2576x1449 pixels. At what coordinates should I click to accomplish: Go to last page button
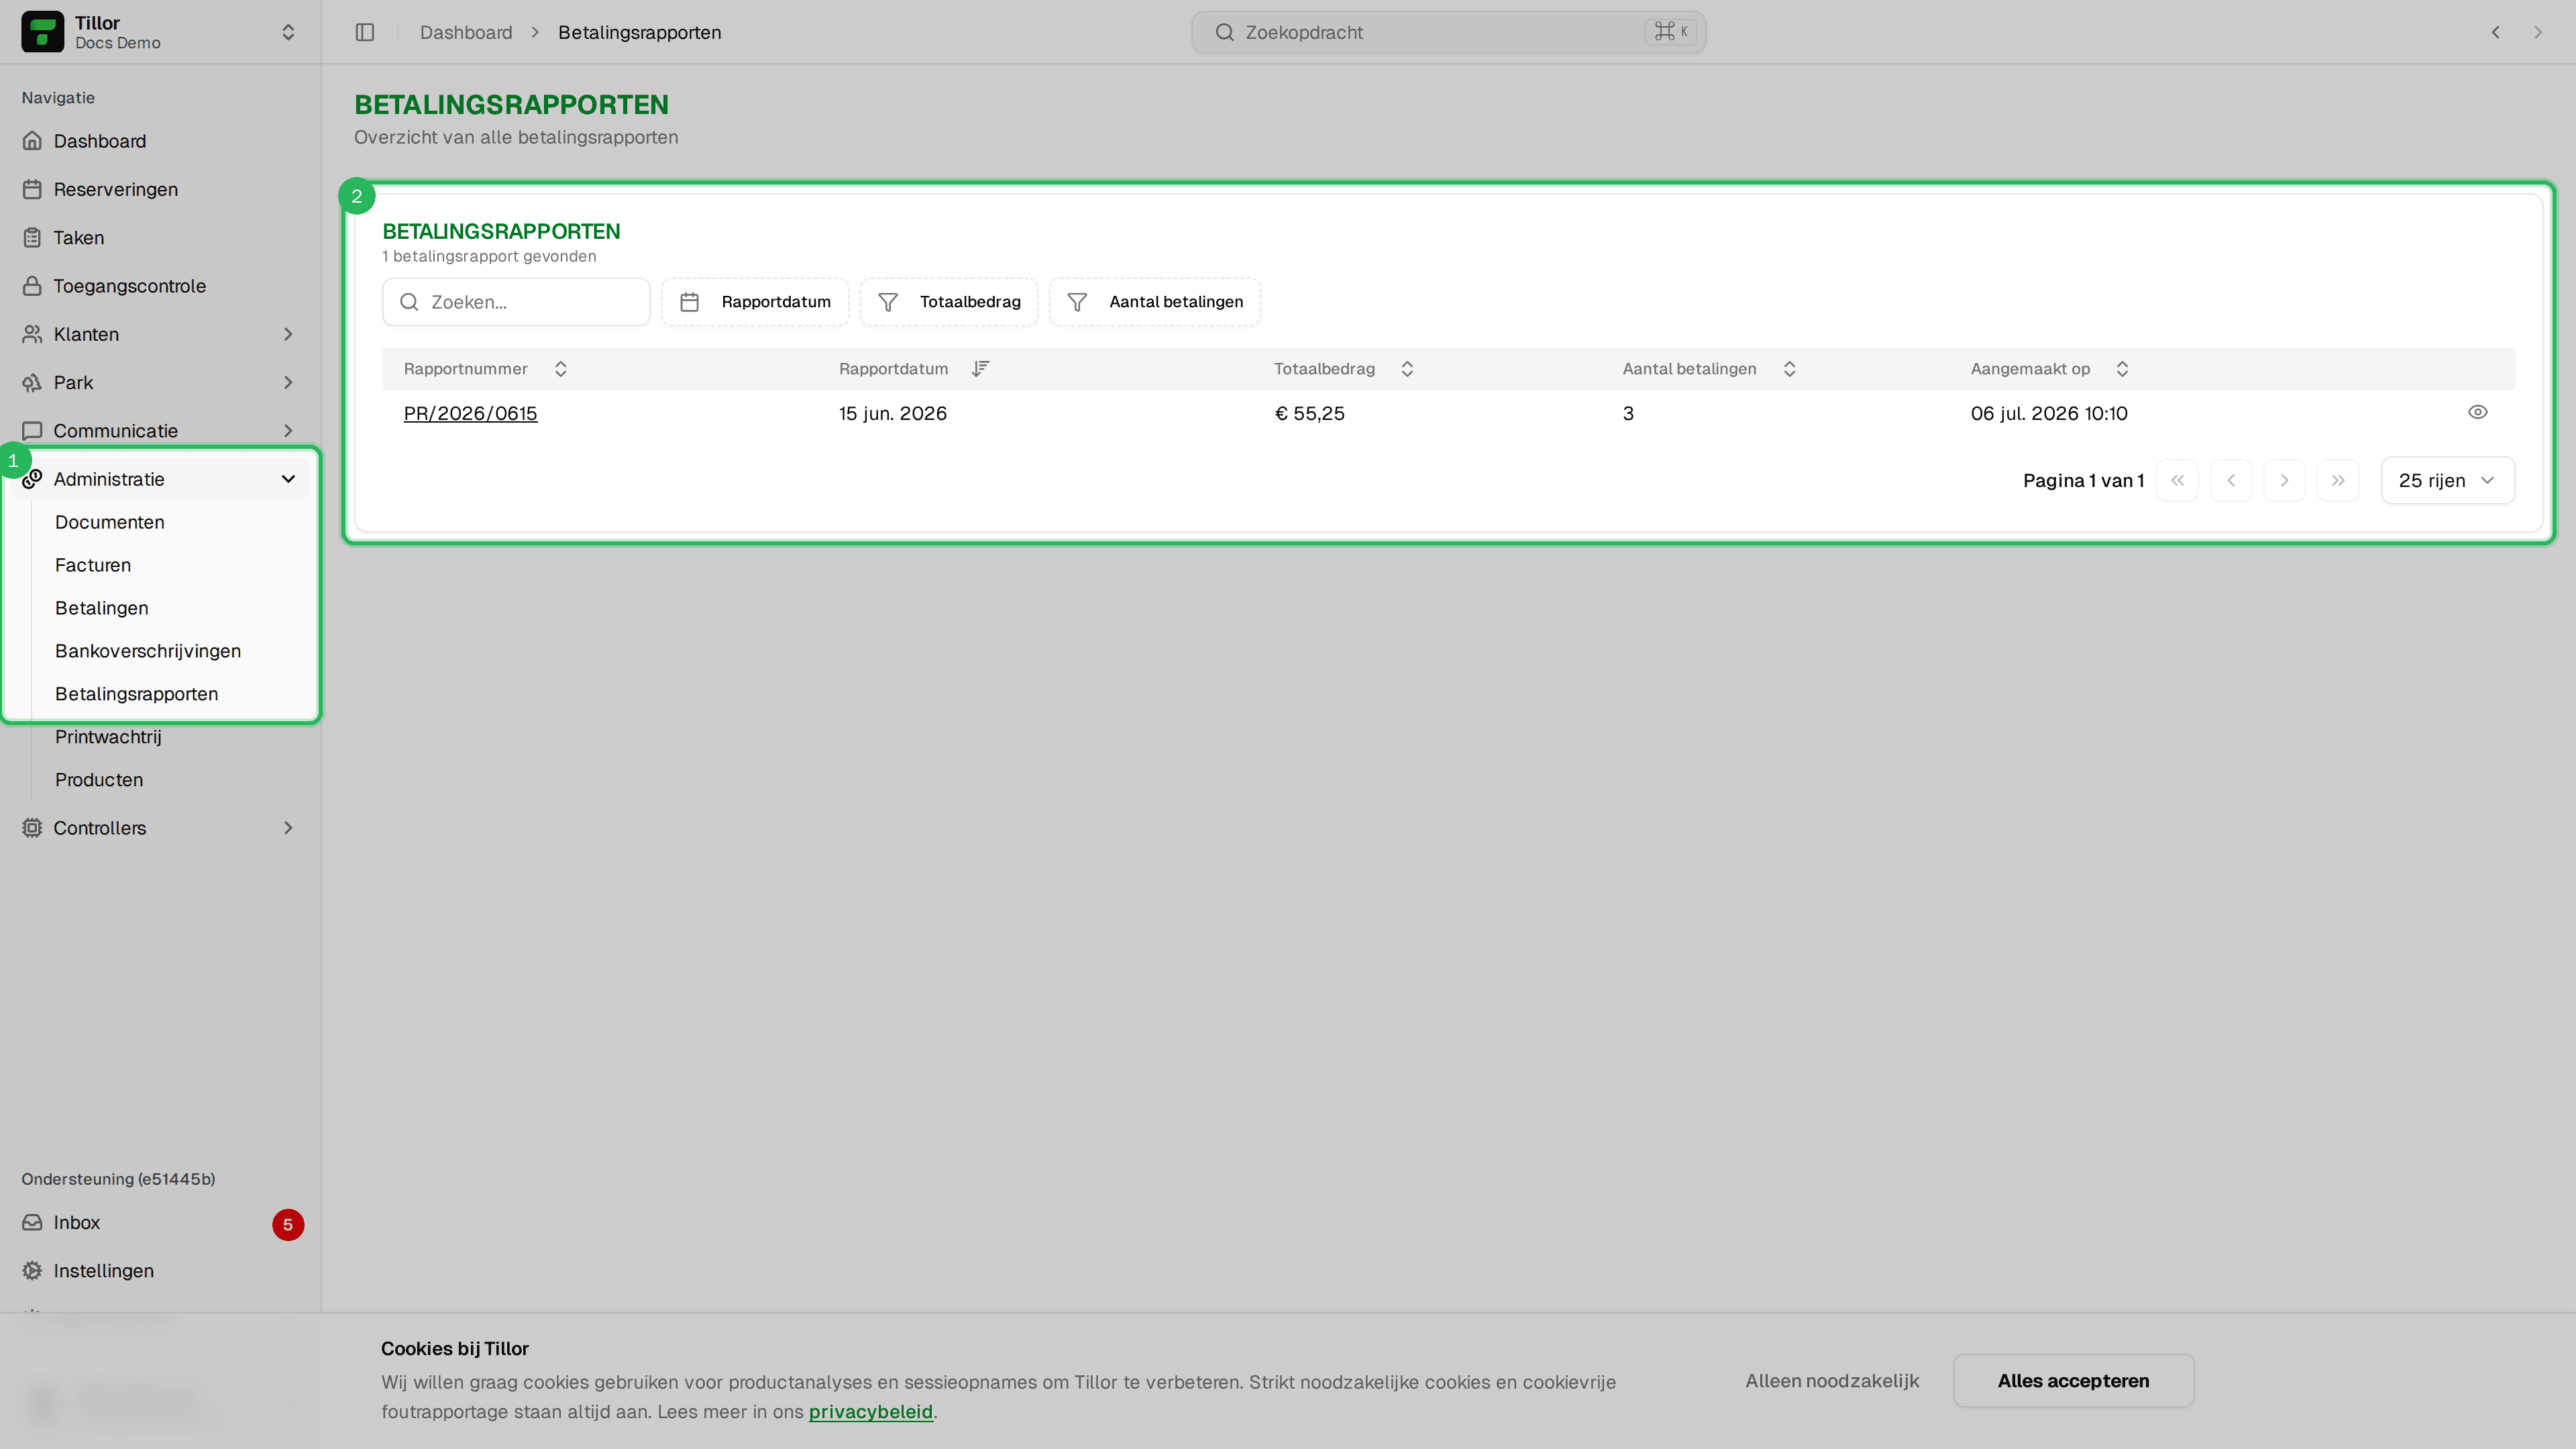2338,481
